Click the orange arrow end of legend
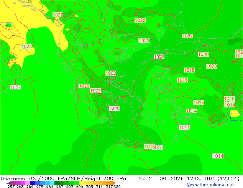Image resolution: width=243 pixels, height=188 pixels. point(114,183)
